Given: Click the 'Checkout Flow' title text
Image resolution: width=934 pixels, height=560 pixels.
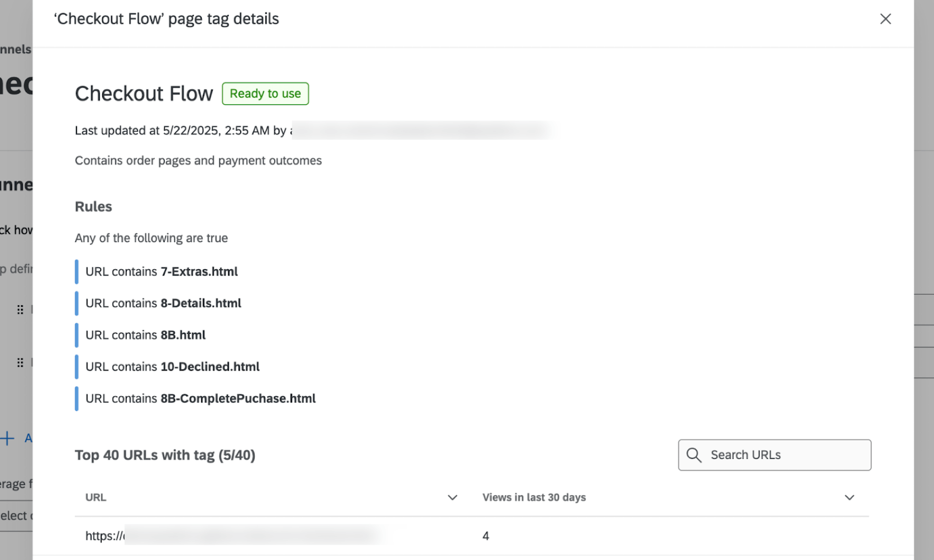Looking at the screenshot, I should (x=144, y=93).
